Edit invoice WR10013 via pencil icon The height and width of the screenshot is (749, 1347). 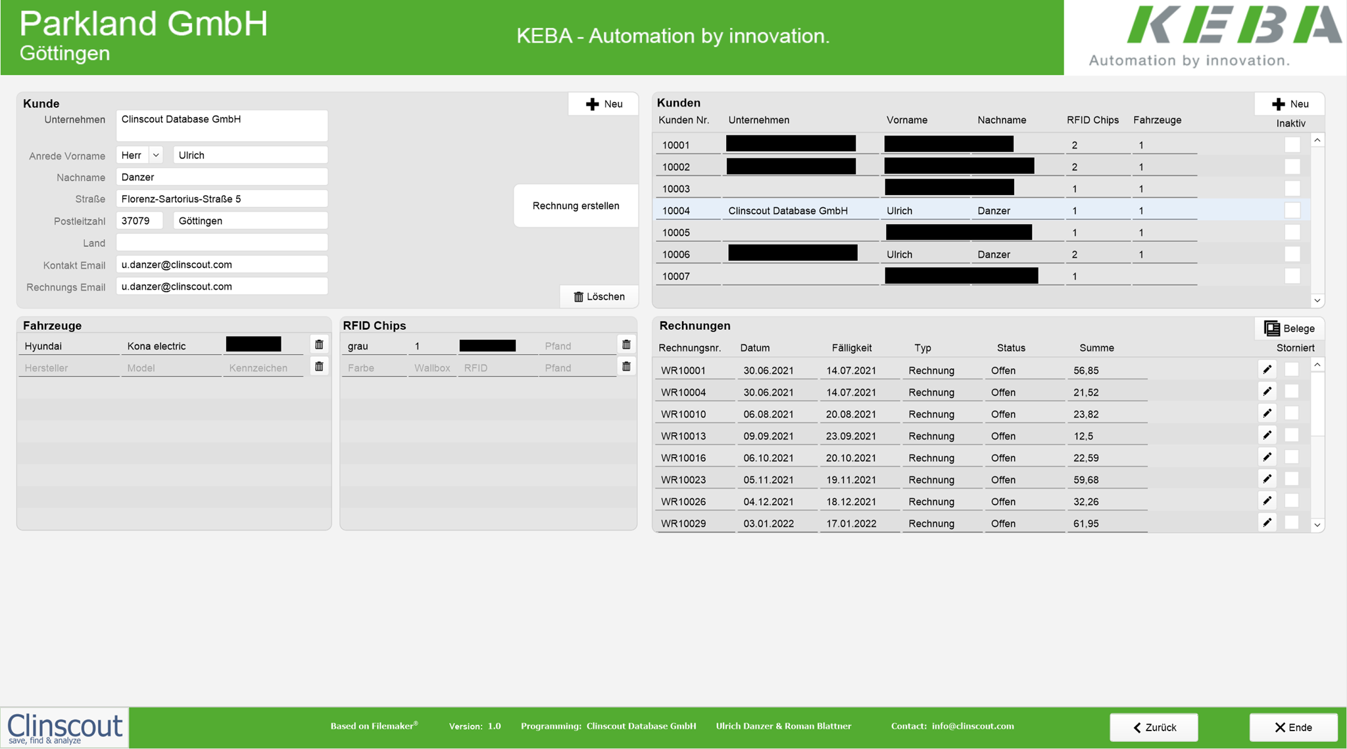(x=1267, y=435)
